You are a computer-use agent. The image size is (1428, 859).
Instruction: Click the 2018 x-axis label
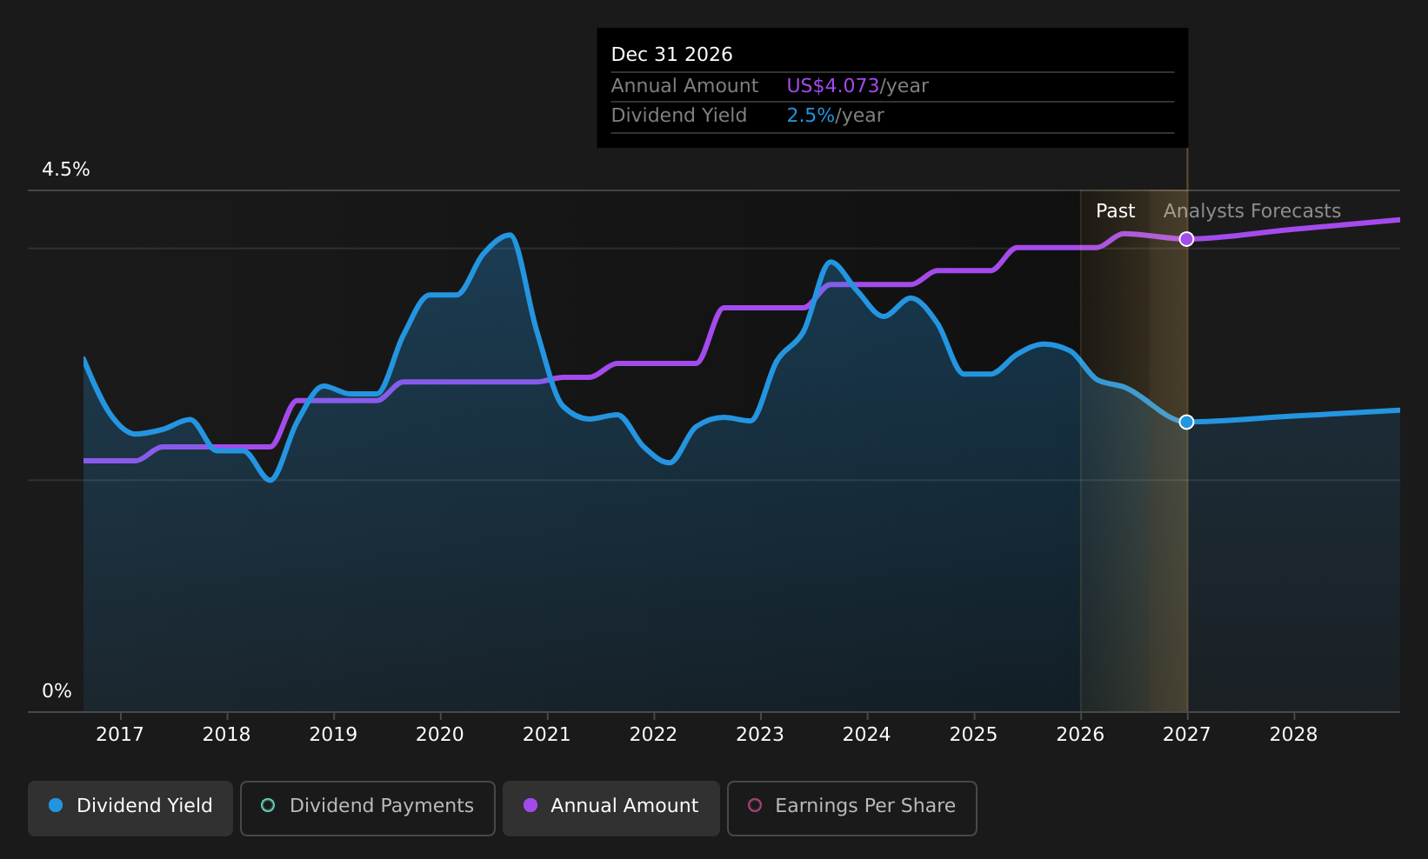point(227,735)
